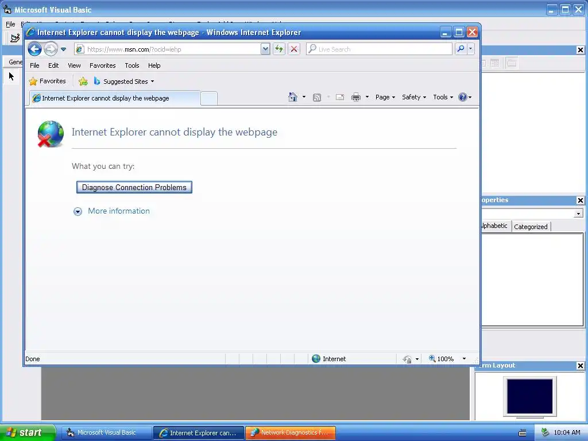Click the first icon in the VB toolbar
Viewport: 588px width, 441px height.
click(x=14, y=38)
